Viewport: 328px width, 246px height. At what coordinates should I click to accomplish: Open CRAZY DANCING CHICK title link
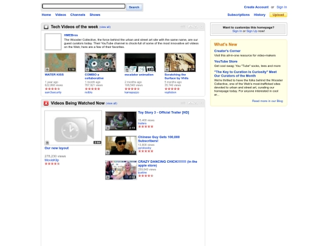[168, 163]
